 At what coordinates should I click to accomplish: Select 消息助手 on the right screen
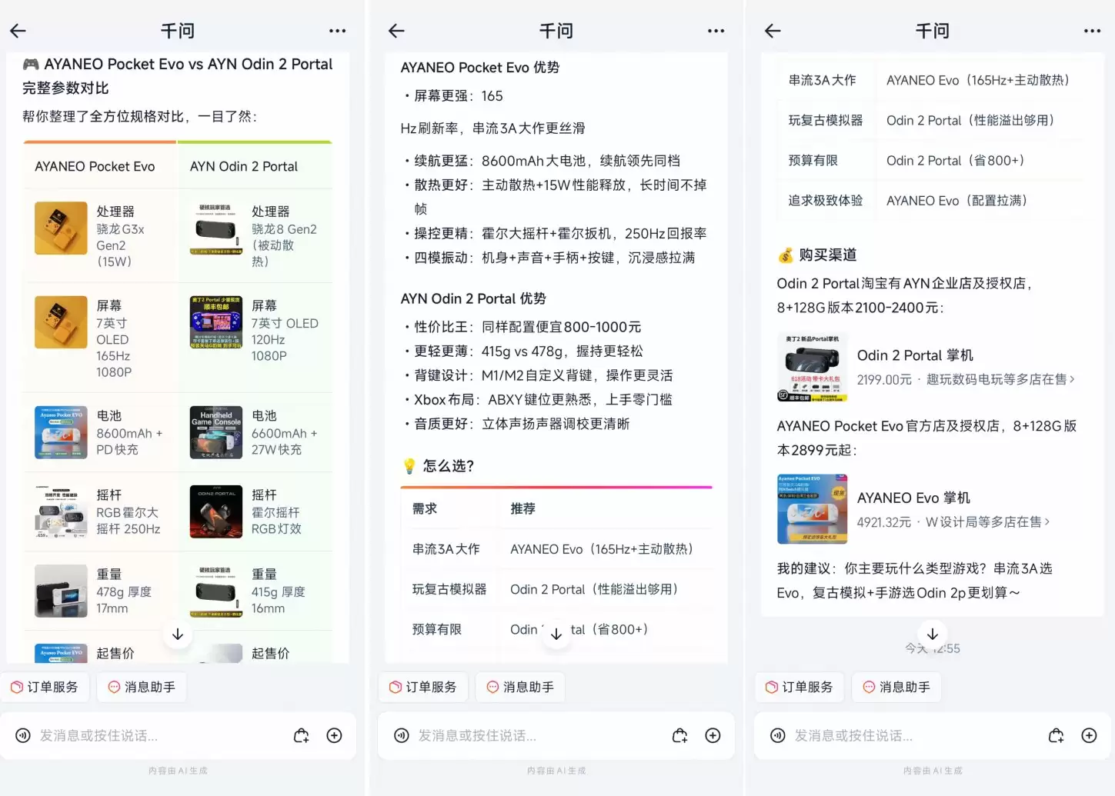tap(896, 687)
